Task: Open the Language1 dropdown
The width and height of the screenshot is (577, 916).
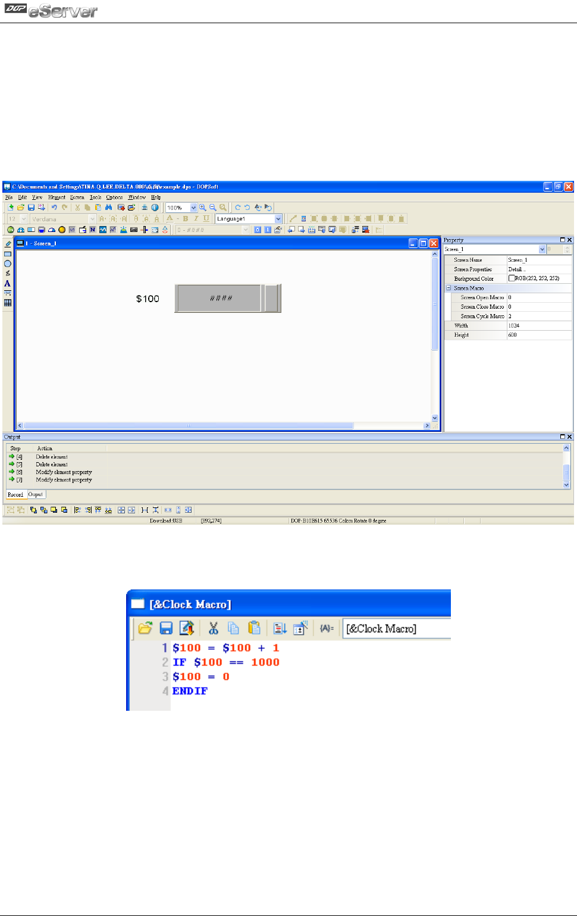Action: coord(278,219)
